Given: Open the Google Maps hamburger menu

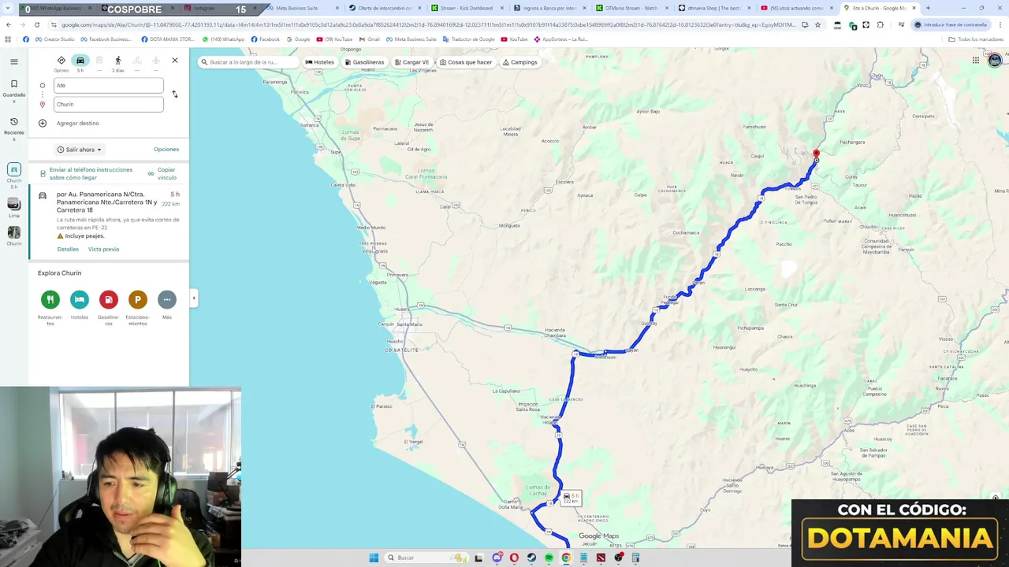Looking at the screenshot, I should pos(13,61).
